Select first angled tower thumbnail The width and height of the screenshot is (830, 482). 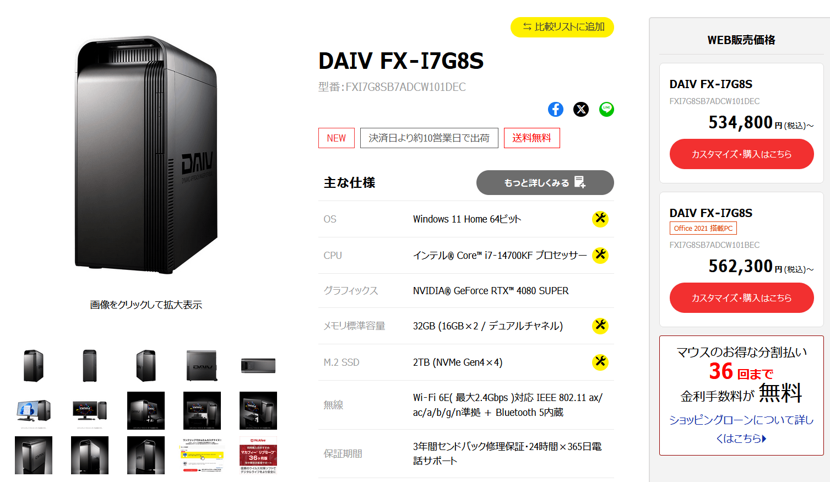(34, 366)
